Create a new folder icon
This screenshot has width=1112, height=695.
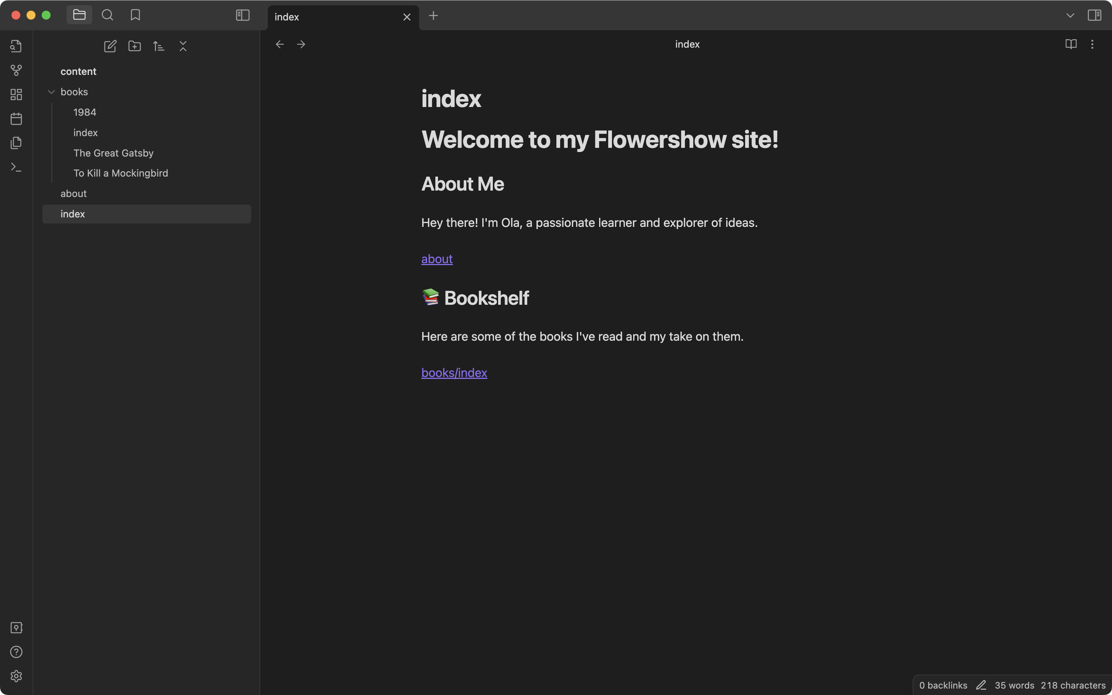[135, 46]
